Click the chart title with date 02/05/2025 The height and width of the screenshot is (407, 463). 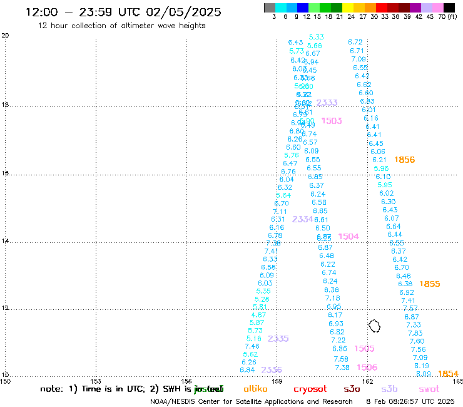click(x=123, y=12)
